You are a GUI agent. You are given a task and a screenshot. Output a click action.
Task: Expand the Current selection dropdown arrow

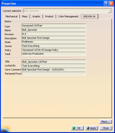(110, 11)
